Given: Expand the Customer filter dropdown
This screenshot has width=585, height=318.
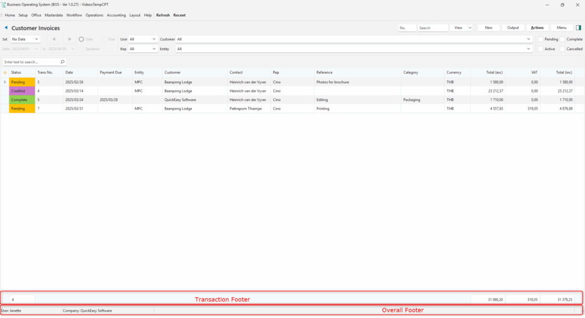Looking at the screenshot, I should (528, 39).
